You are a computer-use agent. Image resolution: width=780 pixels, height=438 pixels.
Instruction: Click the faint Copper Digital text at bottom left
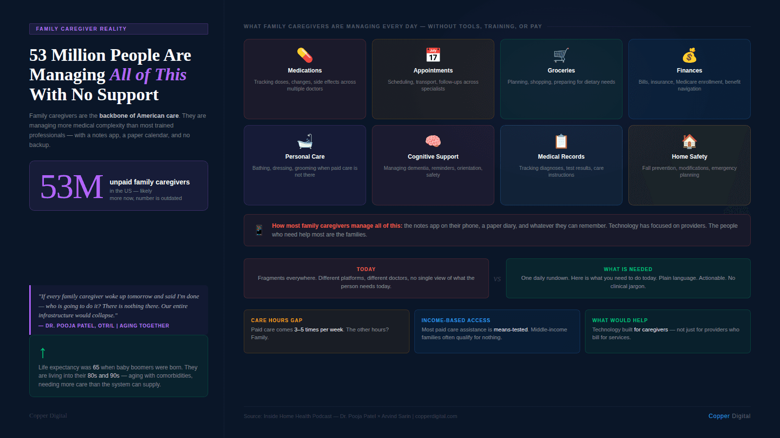pos(48,416)
